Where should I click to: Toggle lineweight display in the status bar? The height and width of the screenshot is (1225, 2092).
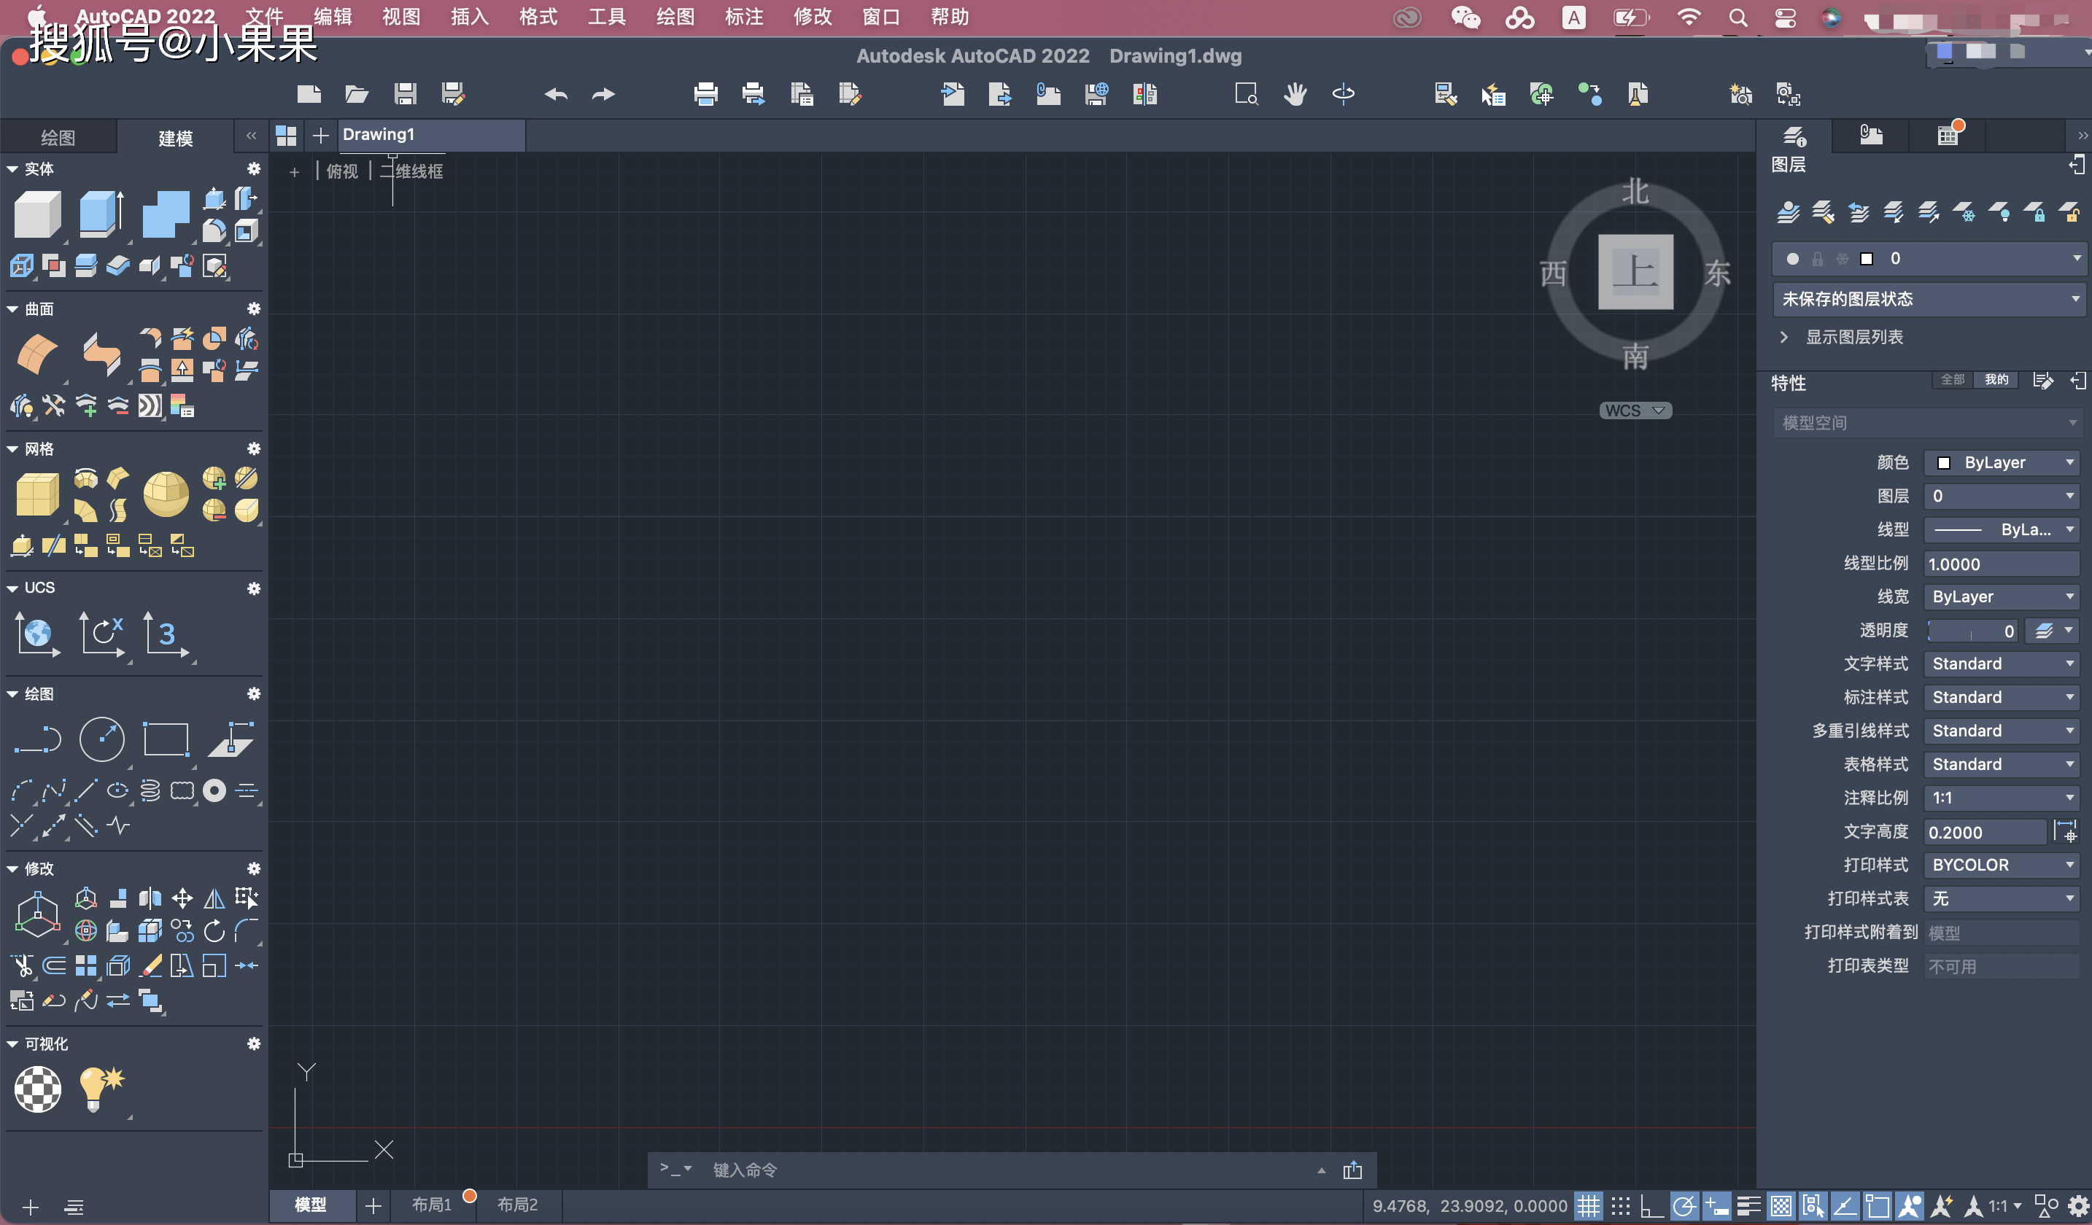point(1749,1206)
